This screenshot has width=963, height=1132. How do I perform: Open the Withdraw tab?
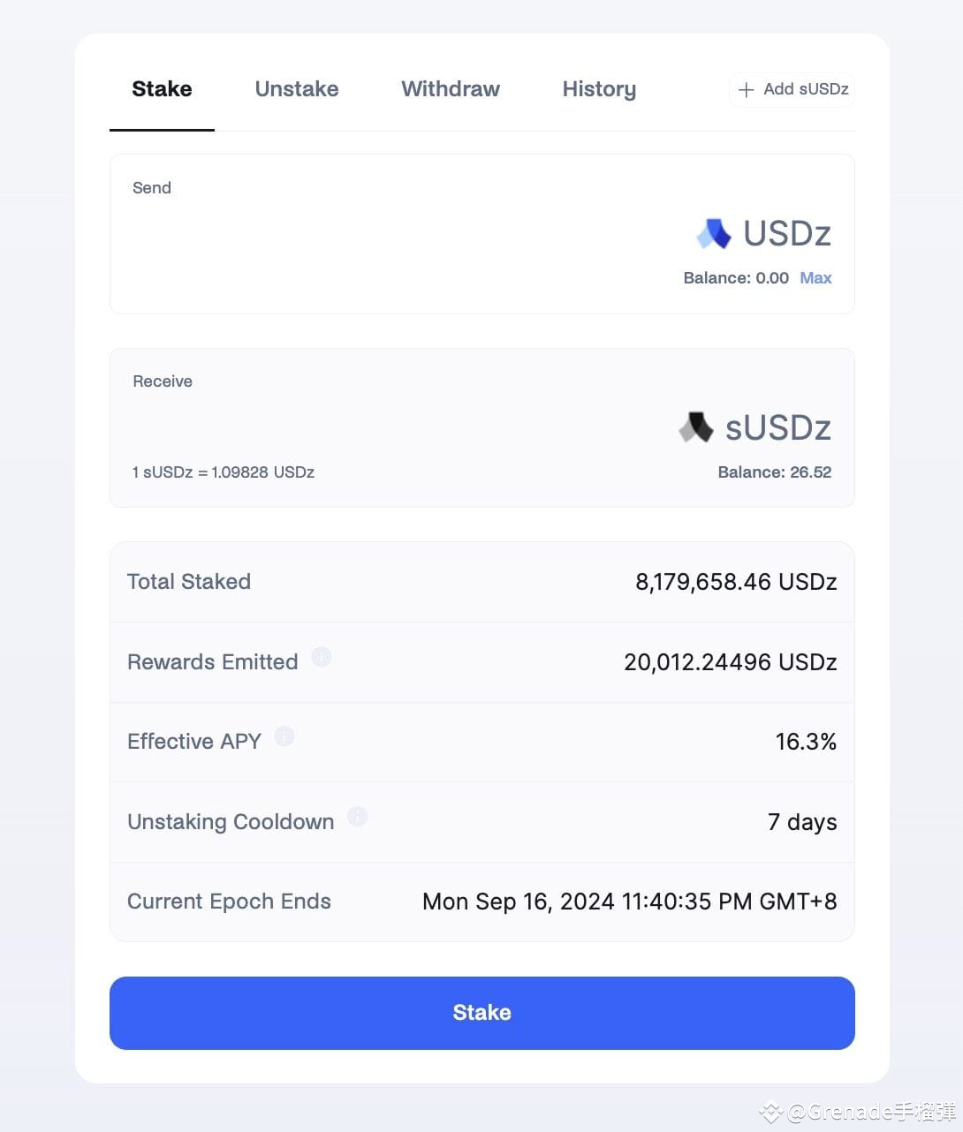[x=451, y=89]
